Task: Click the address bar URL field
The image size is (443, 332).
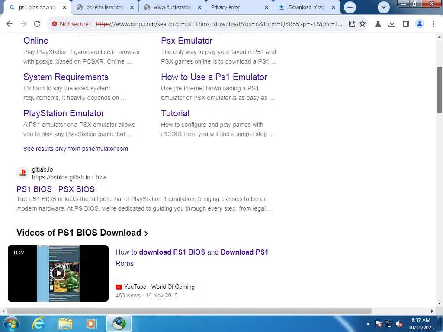Action: tap(219, 24)
